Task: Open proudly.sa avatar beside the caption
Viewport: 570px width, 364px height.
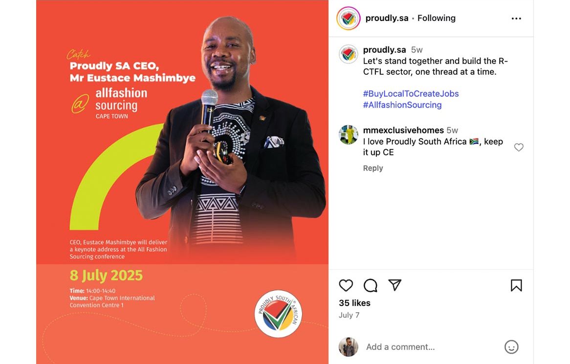Action: [348, 54]
